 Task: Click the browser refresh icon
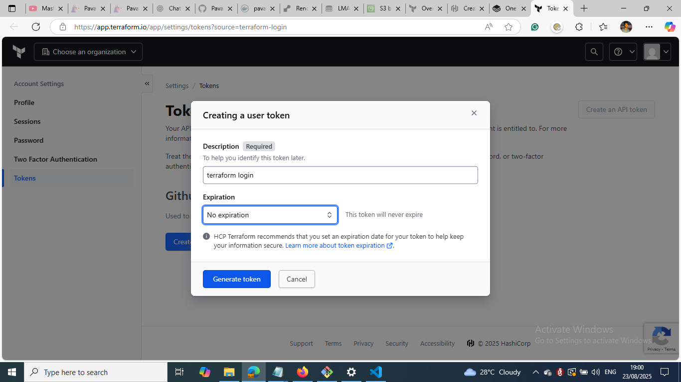(x=36, y=27)
